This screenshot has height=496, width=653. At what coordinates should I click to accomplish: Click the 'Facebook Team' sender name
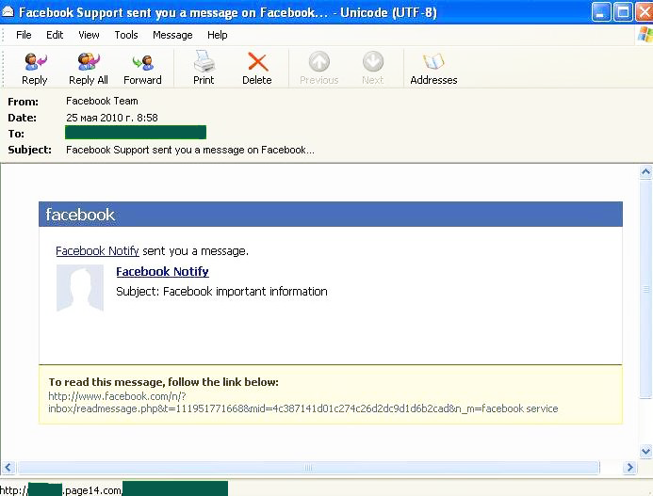pyautogui.click(x=102, y=101)
